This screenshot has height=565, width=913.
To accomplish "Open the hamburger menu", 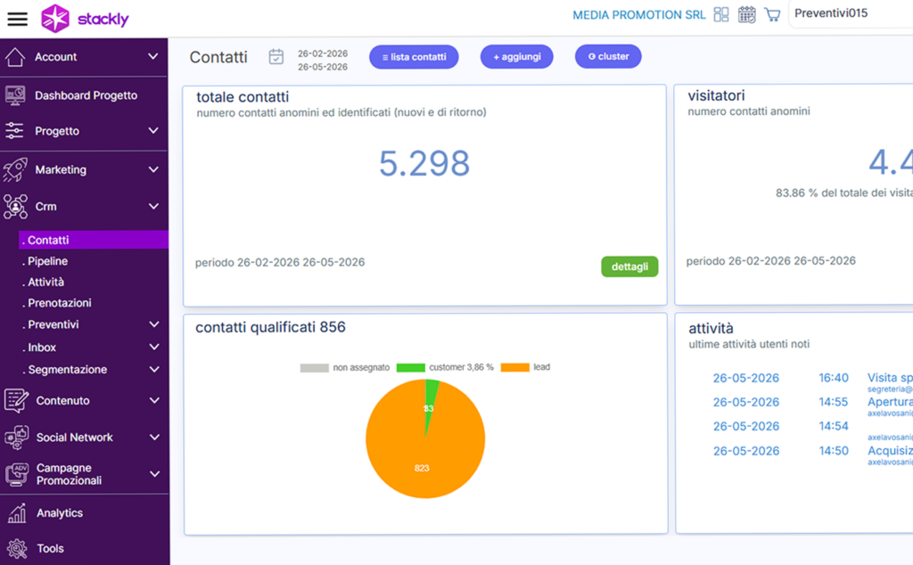I will (18, 20).
